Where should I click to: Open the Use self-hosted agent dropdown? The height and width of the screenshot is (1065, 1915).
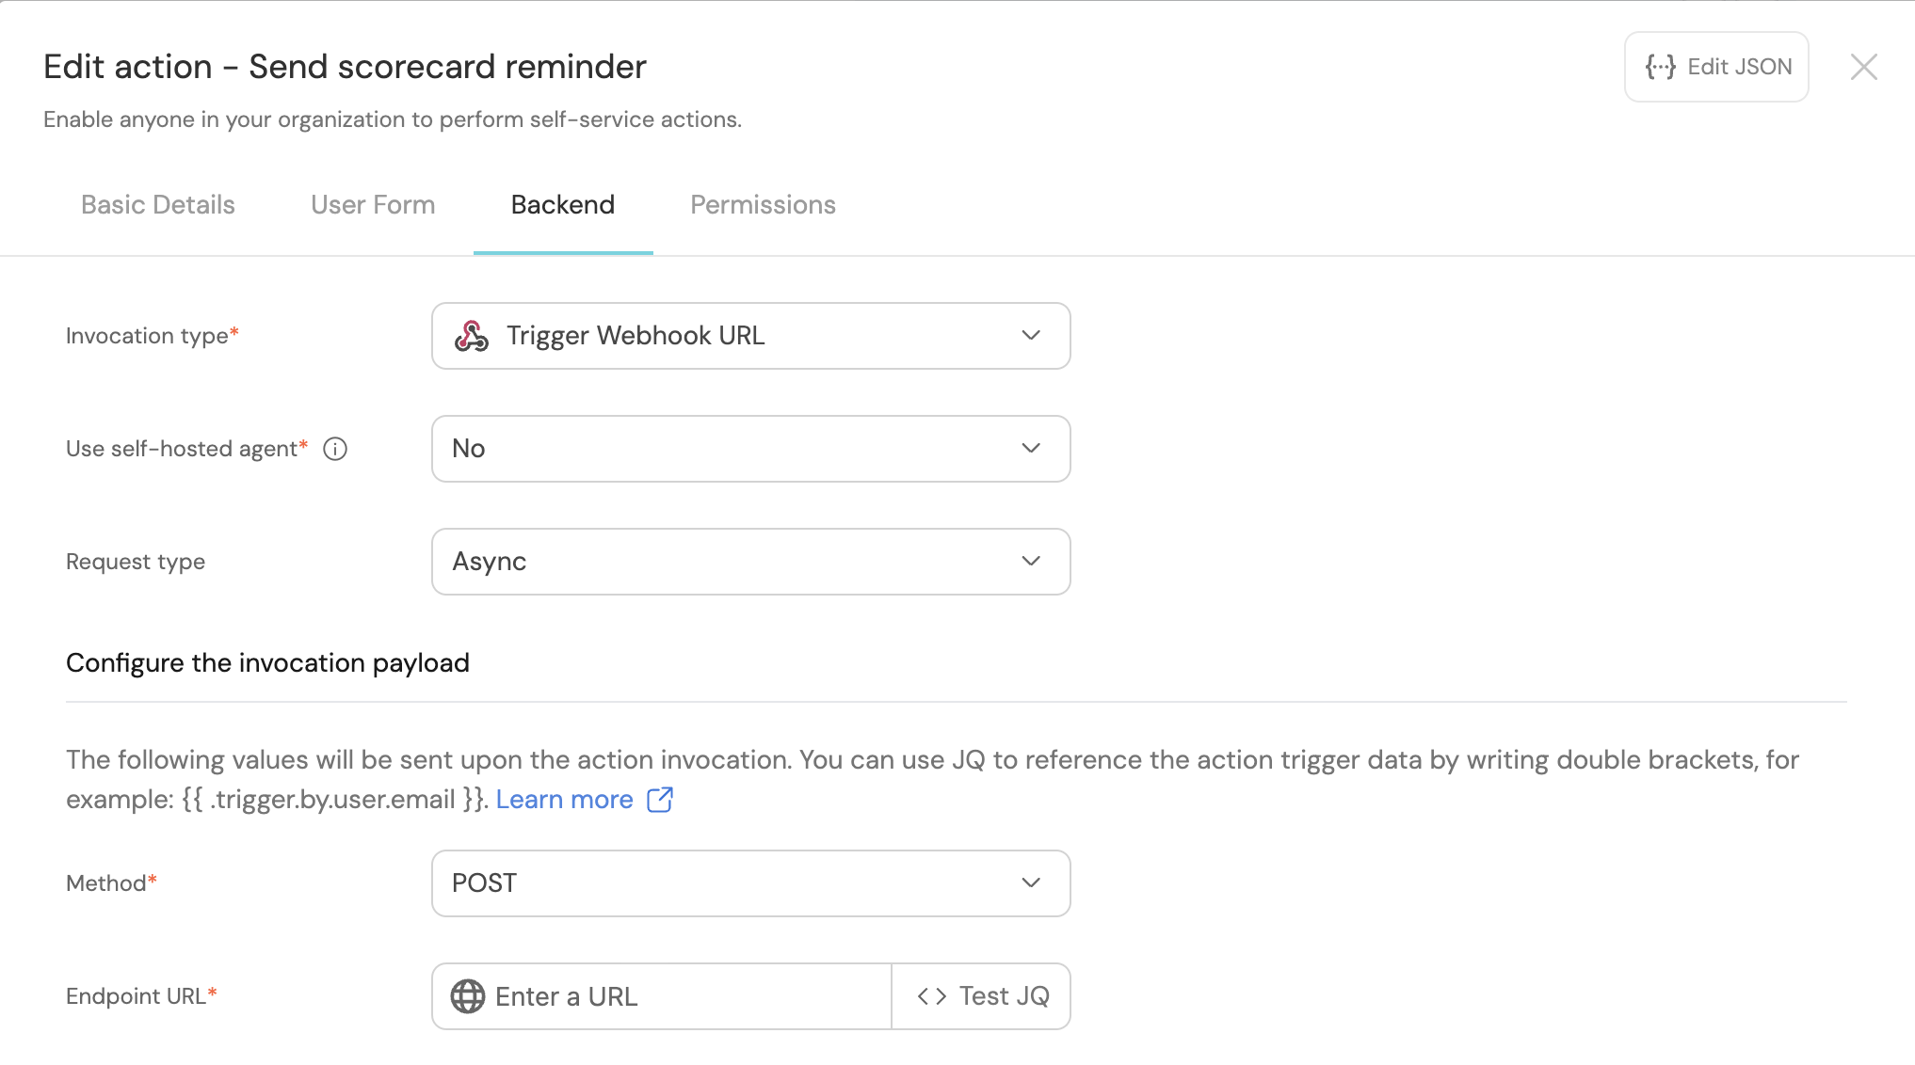[750, 449]
